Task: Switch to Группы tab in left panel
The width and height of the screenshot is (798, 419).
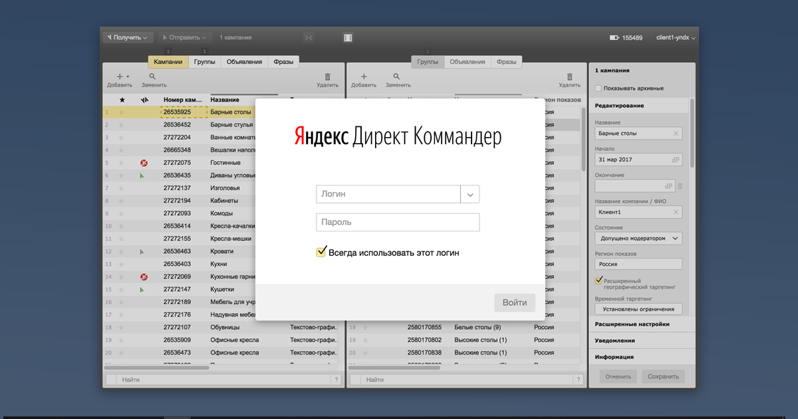Action: (x=205, y=62)
